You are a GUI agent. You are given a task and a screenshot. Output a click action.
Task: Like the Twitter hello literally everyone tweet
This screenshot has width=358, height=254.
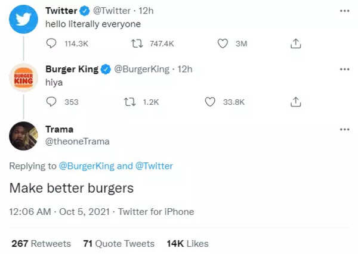pos(223,43)
